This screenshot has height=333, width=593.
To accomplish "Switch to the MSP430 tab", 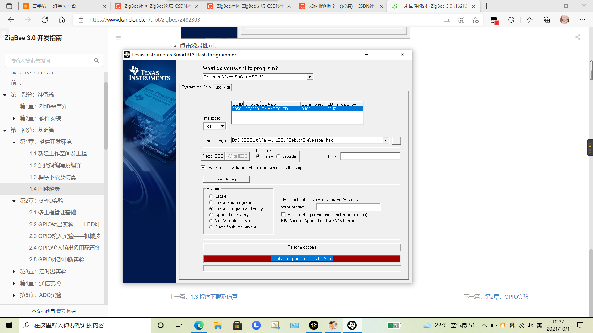I will click(x=222, y=88).
